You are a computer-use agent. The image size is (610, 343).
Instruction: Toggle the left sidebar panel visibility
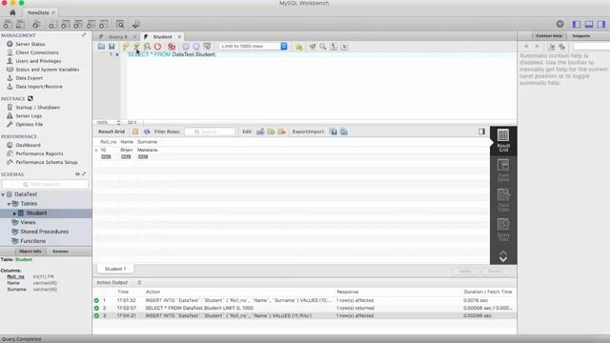coord(576,24)
